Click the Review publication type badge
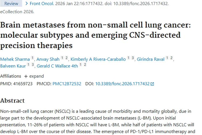This screenshot has width=202, height=135. pos(11,4)
